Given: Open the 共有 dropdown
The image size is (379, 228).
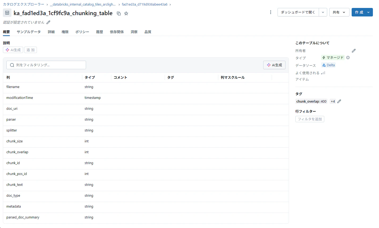Looking at the screenshot, I should (339, 12).
